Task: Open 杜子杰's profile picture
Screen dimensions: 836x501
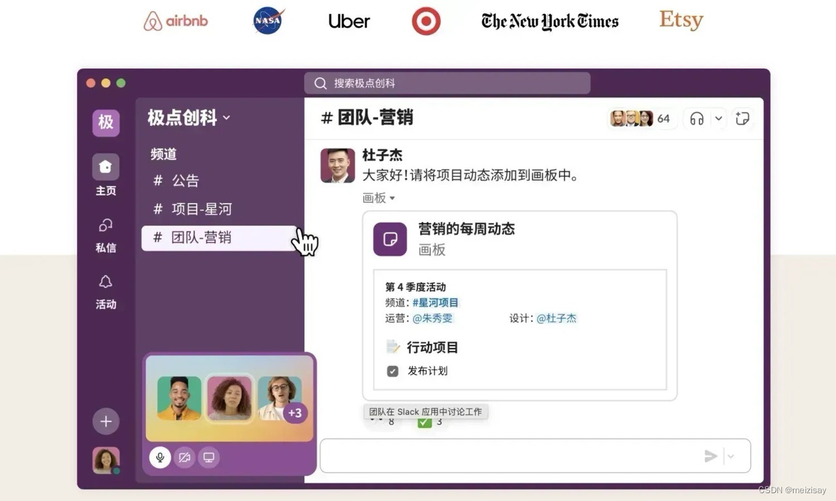Action: coord(338,166)
